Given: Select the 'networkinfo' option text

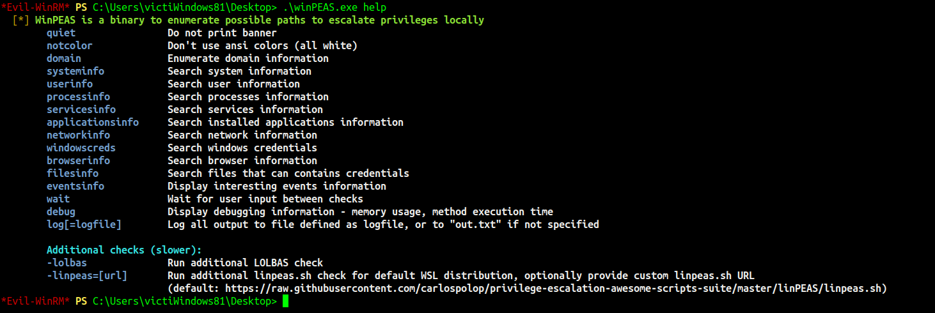Looking at the screenshot, I should 78,135.
